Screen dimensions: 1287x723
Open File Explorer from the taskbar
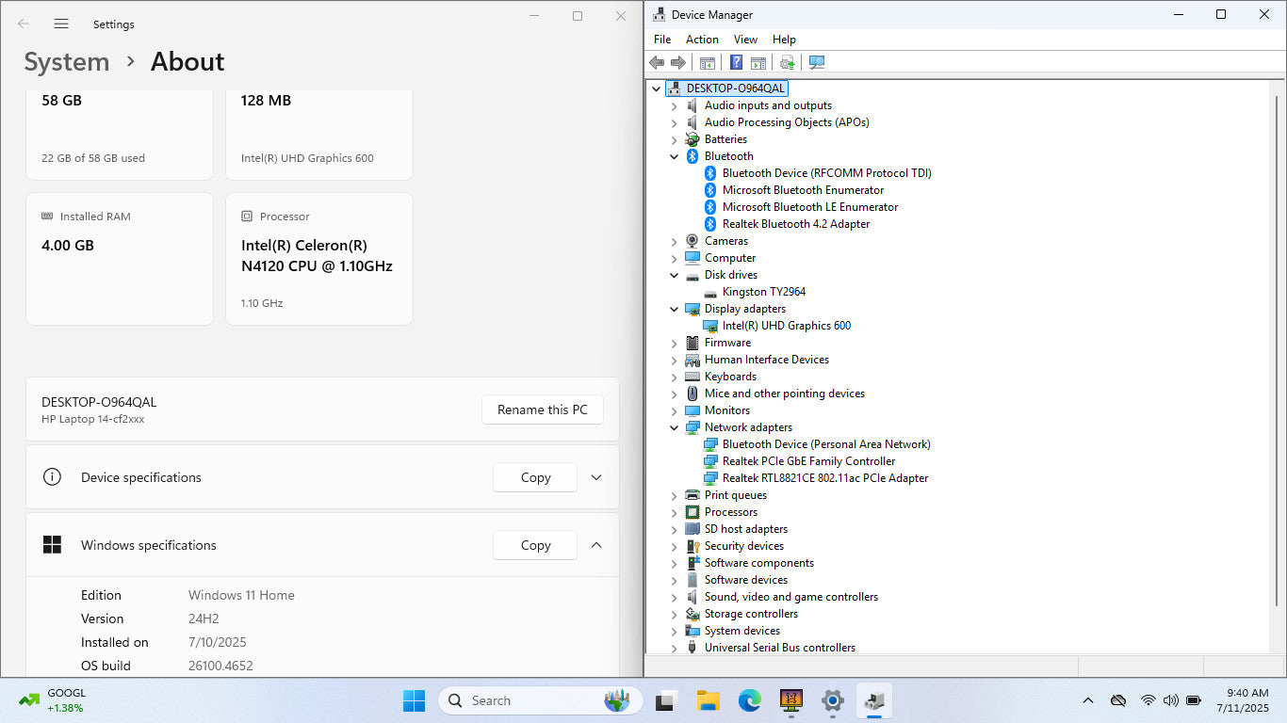pyautogui.click(x=708, y=700)
